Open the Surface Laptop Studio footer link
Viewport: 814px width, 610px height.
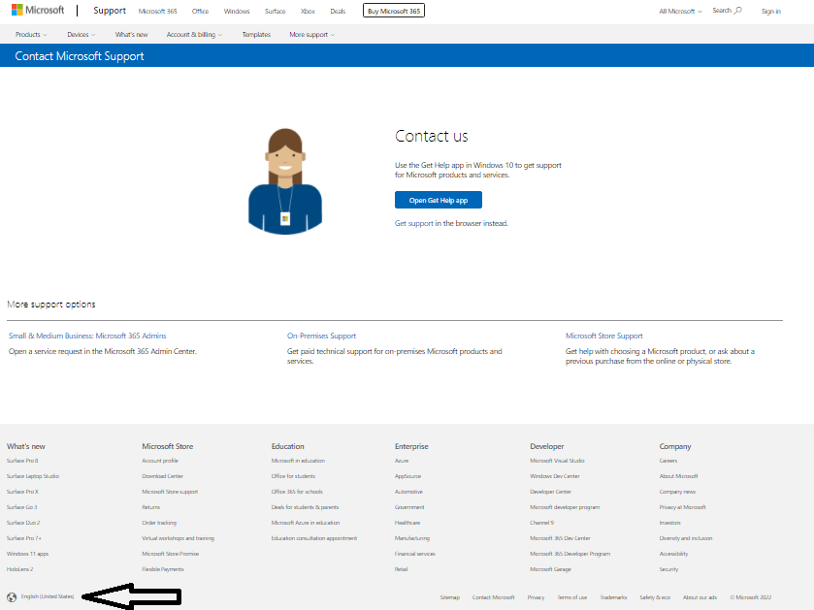tap(33, 476)
